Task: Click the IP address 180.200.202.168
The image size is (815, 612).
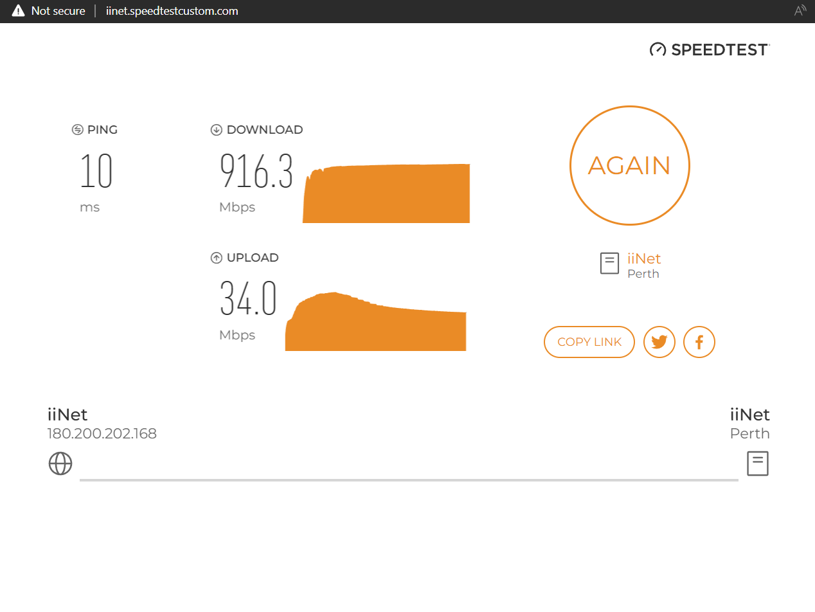Action: pyautogui.click(x=102, y=433)
